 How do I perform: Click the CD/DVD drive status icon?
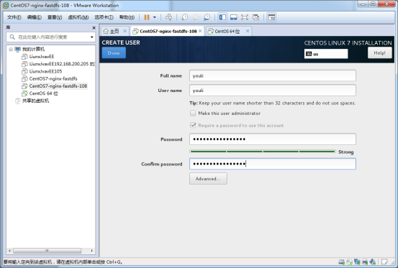click(350, 262)
